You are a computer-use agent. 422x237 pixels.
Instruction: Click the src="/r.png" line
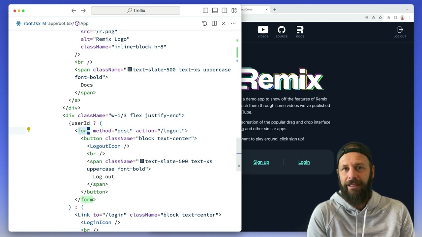coord(99,32)
